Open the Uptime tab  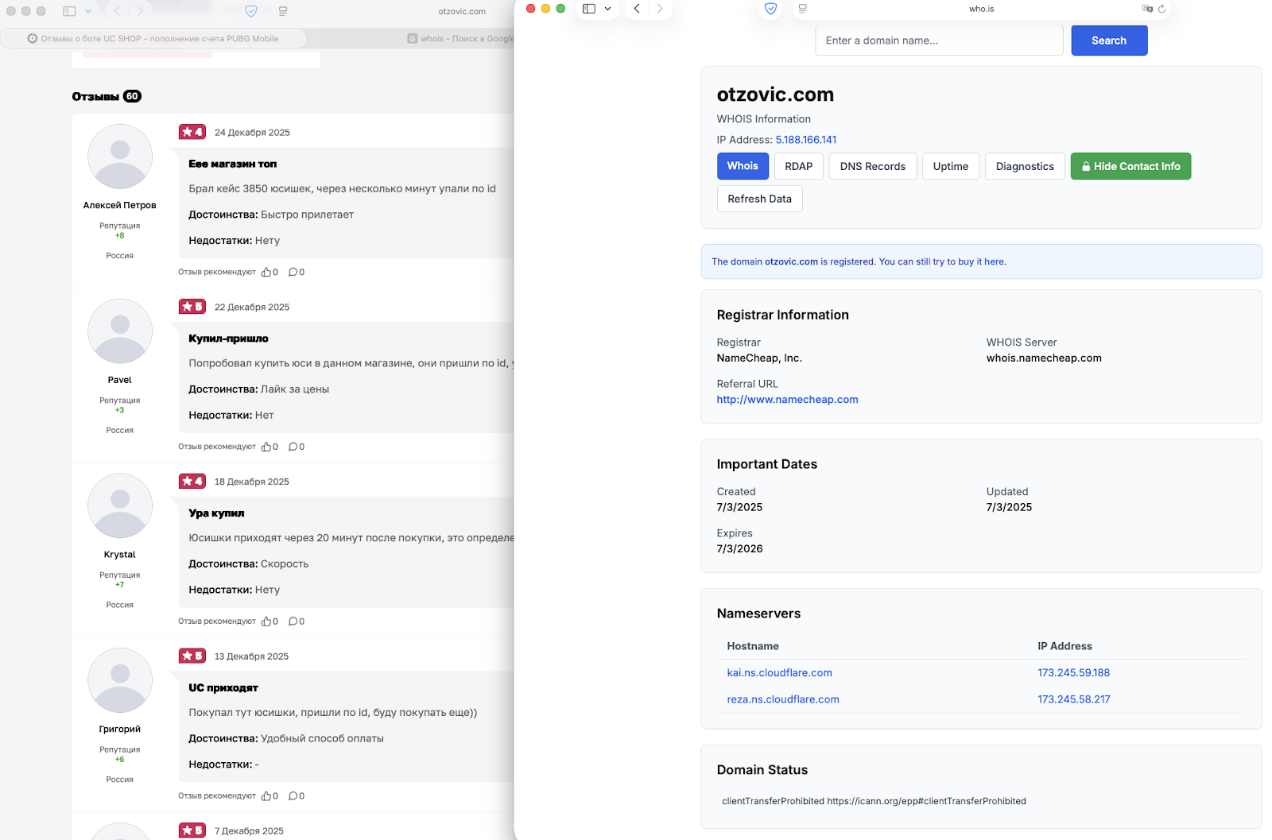(x=950, y=166)
